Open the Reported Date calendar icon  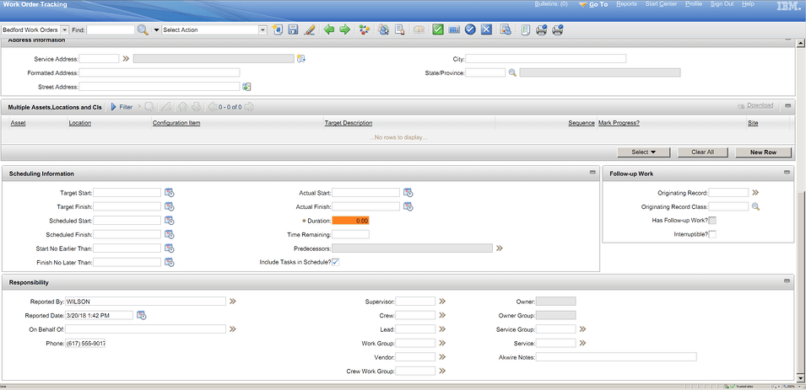[141, 316]
